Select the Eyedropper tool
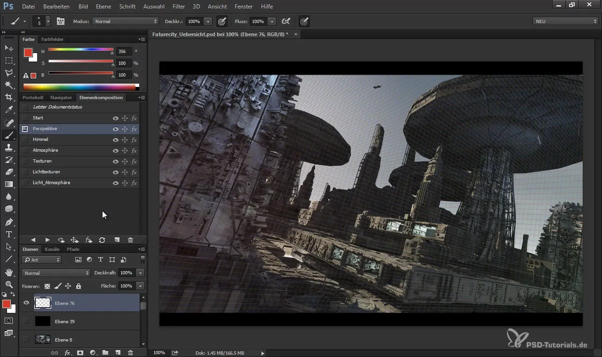 click(9, 110)
